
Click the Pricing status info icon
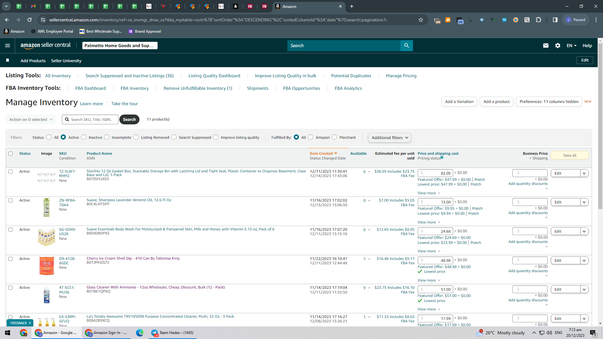442,158
